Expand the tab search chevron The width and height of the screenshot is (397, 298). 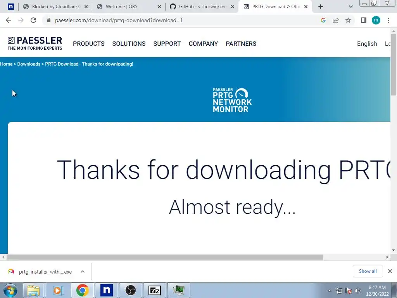point(350,7)
